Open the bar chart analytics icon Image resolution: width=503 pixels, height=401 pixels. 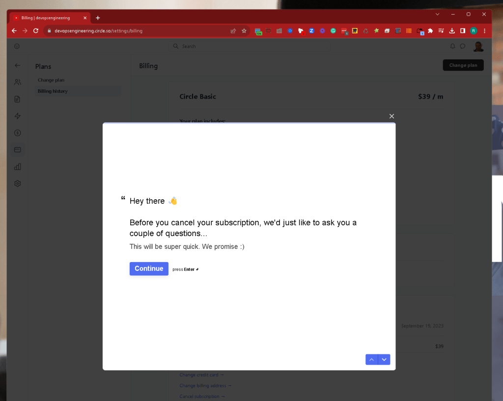pyautogui.click(x=18, y=167)
